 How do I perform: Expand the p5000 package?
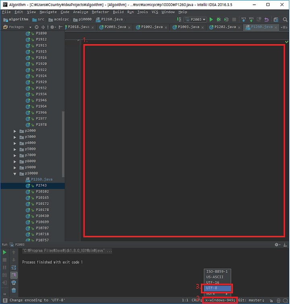tap(15, 150)
